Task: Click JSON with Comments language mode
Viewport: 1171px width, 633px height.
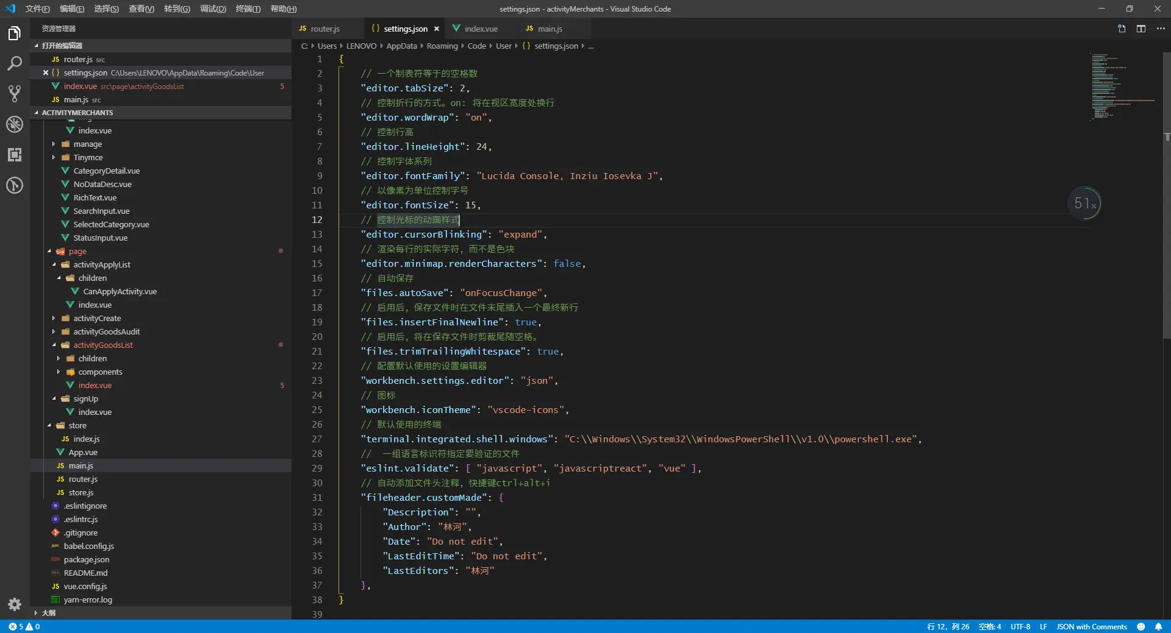Action: 1091,626
